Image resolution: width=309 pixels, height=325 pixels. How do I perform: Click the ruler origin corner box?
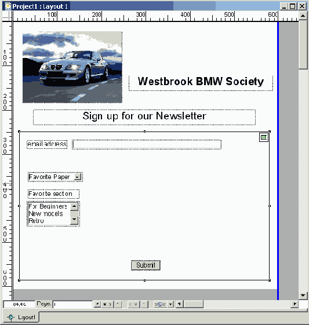coord(7,16)
